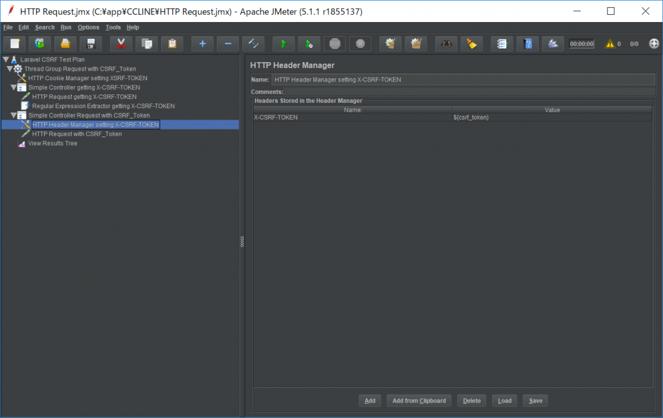This screenshot has width=663, height=418.
Task: Open the Run menu
Action: pyautogui.click(x=66, y=27)
